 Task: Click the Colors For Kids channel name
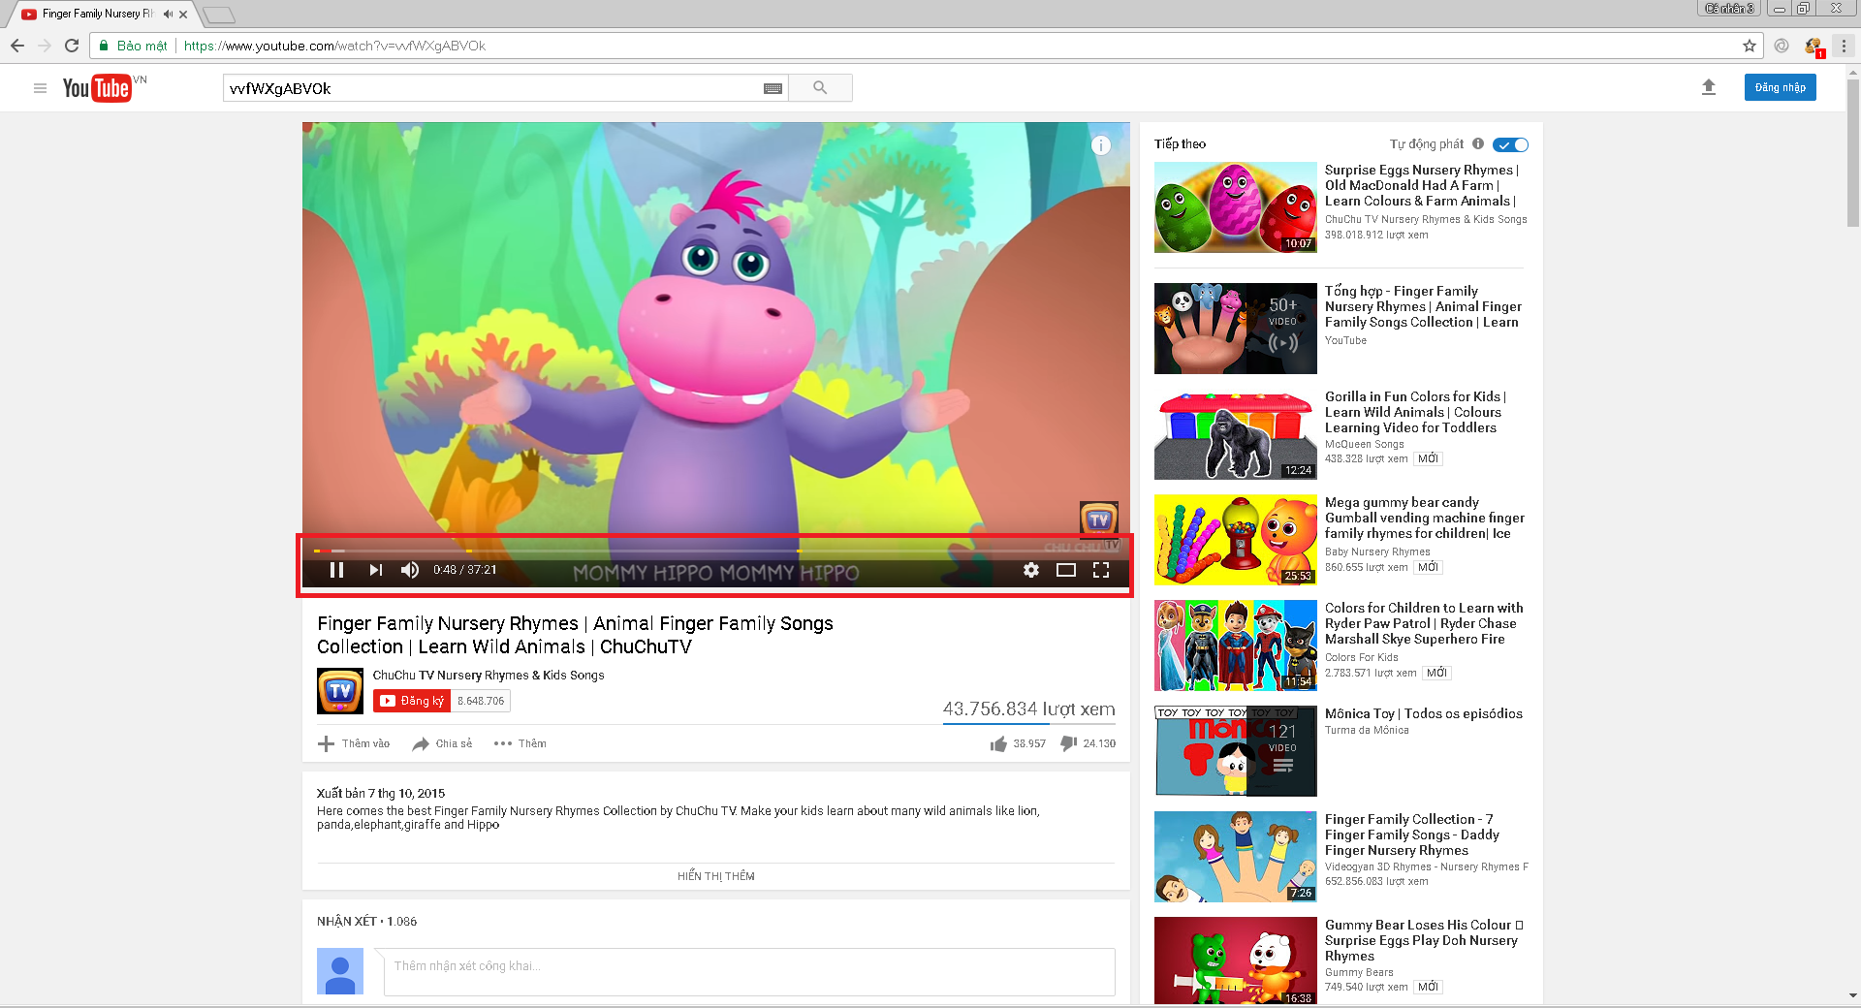click(1362, 657)
